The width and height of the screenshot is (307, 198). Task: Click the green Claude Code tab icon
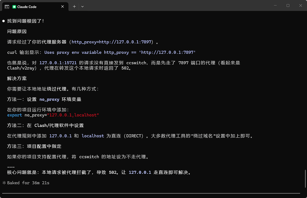click(x=14, y=7)
